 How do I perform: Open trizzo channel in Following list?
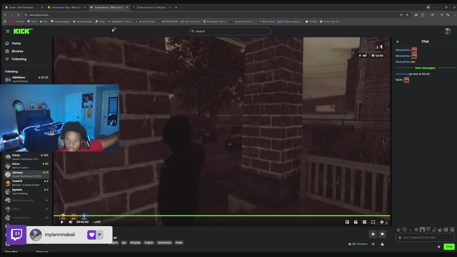point(26,157)
